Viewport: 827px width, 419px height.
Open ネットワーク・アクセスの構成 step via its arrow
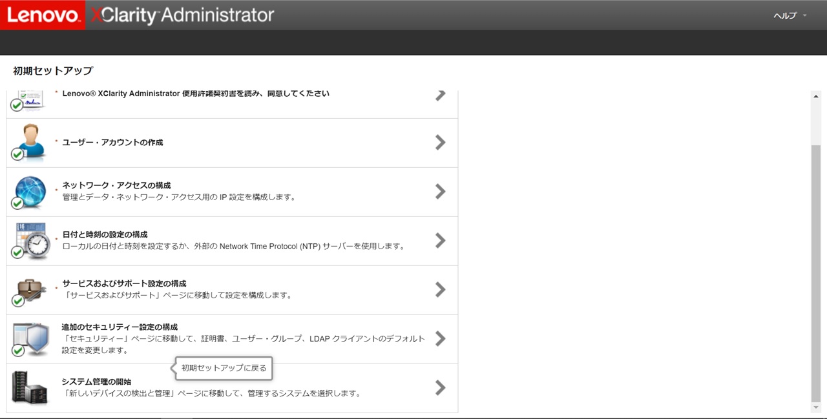441,191
